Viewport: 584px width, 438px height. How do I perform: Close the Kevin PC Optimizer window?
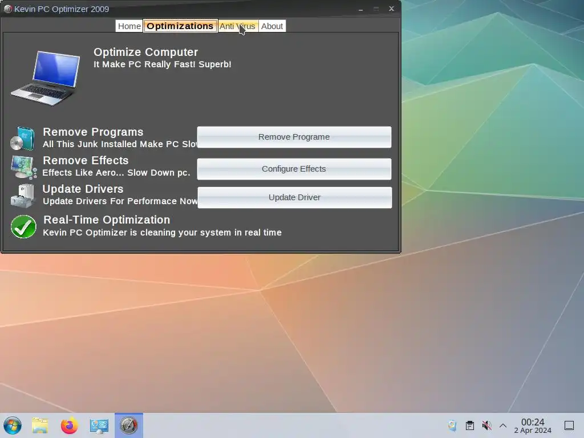tap(391, 9)
